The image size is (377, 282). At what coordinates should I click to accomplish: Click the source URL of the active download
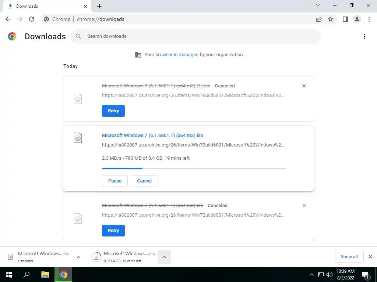click(x=193, y=145)
